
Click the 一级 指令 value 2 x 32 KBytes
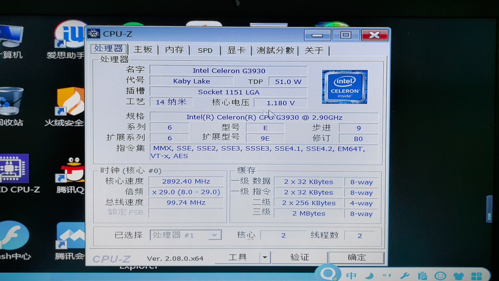tap(309, 192)
